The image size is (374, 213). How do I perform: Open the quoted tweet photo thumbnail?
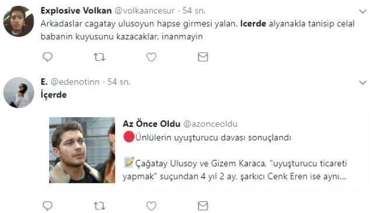coord(82,150)
